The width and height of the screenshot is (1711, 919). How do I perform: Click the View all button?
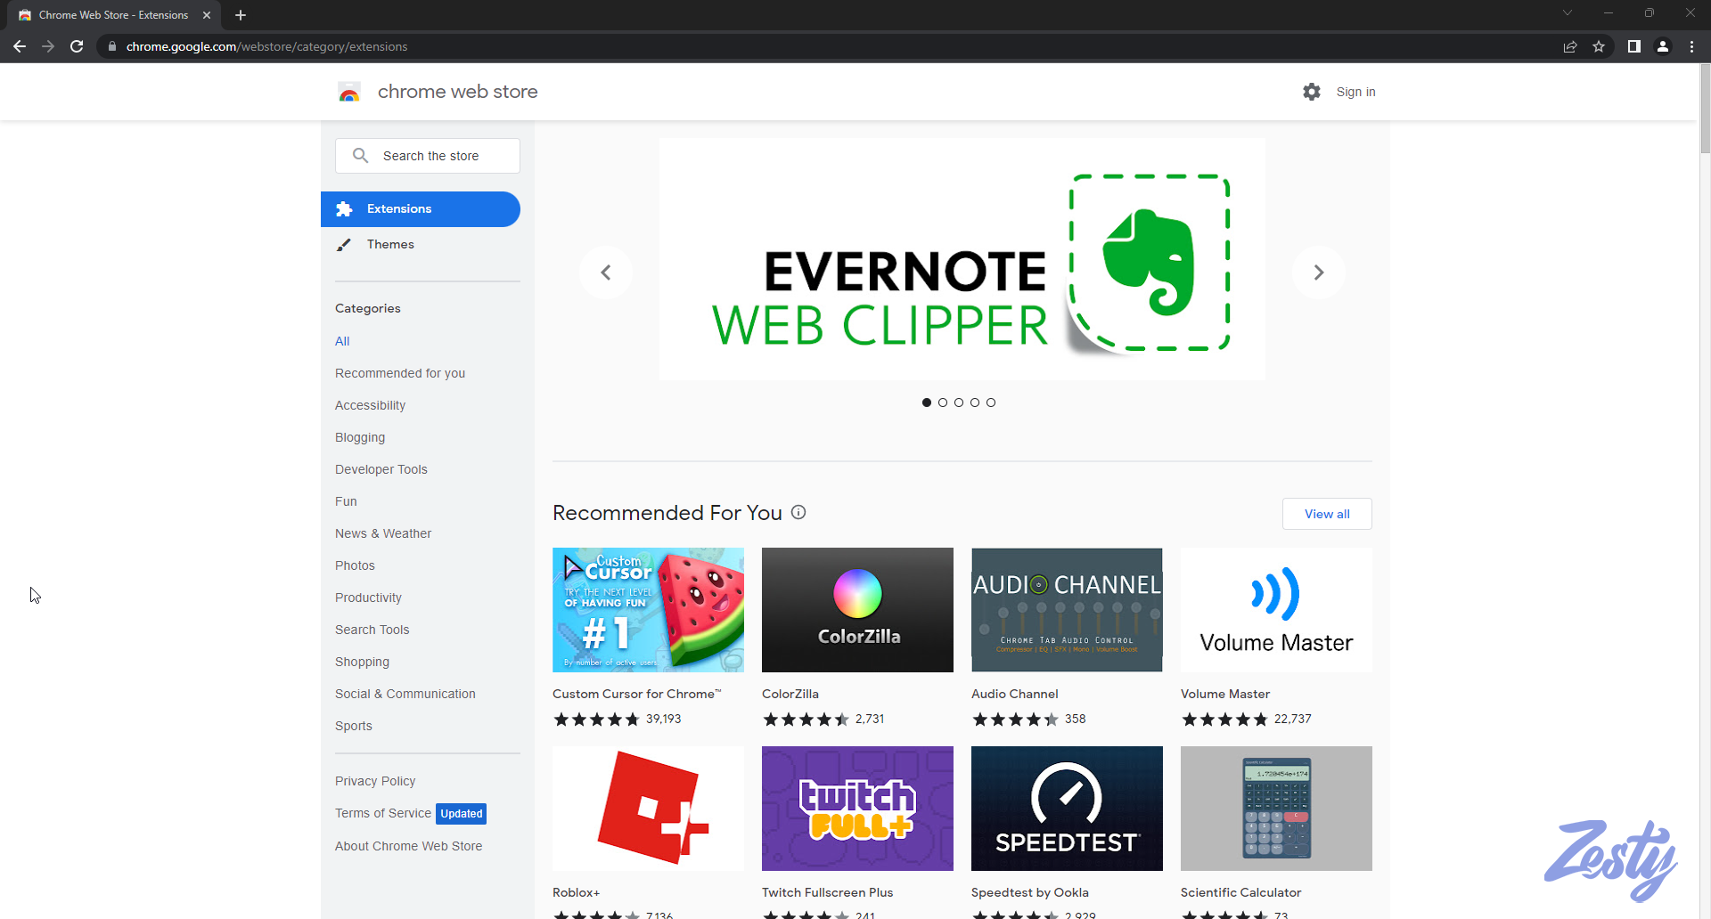pos(1326,514)
